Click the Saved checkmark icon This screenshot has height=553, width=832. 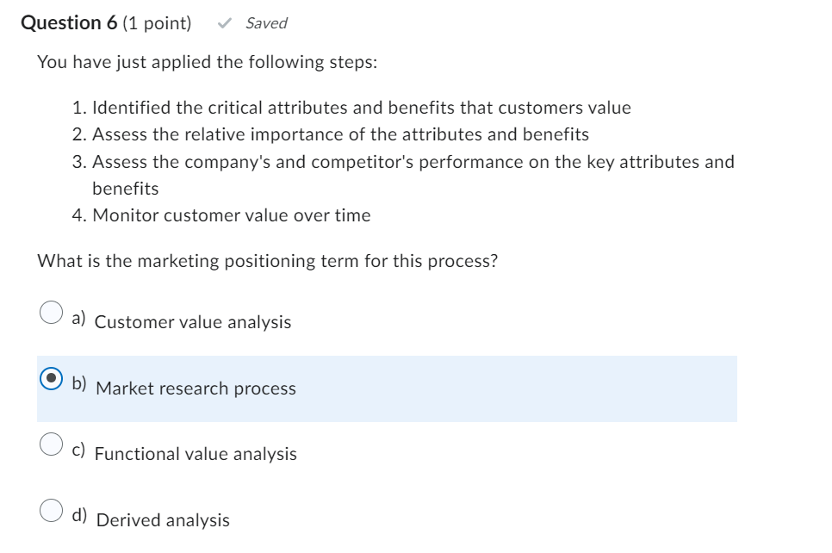[x=225, y=23]
